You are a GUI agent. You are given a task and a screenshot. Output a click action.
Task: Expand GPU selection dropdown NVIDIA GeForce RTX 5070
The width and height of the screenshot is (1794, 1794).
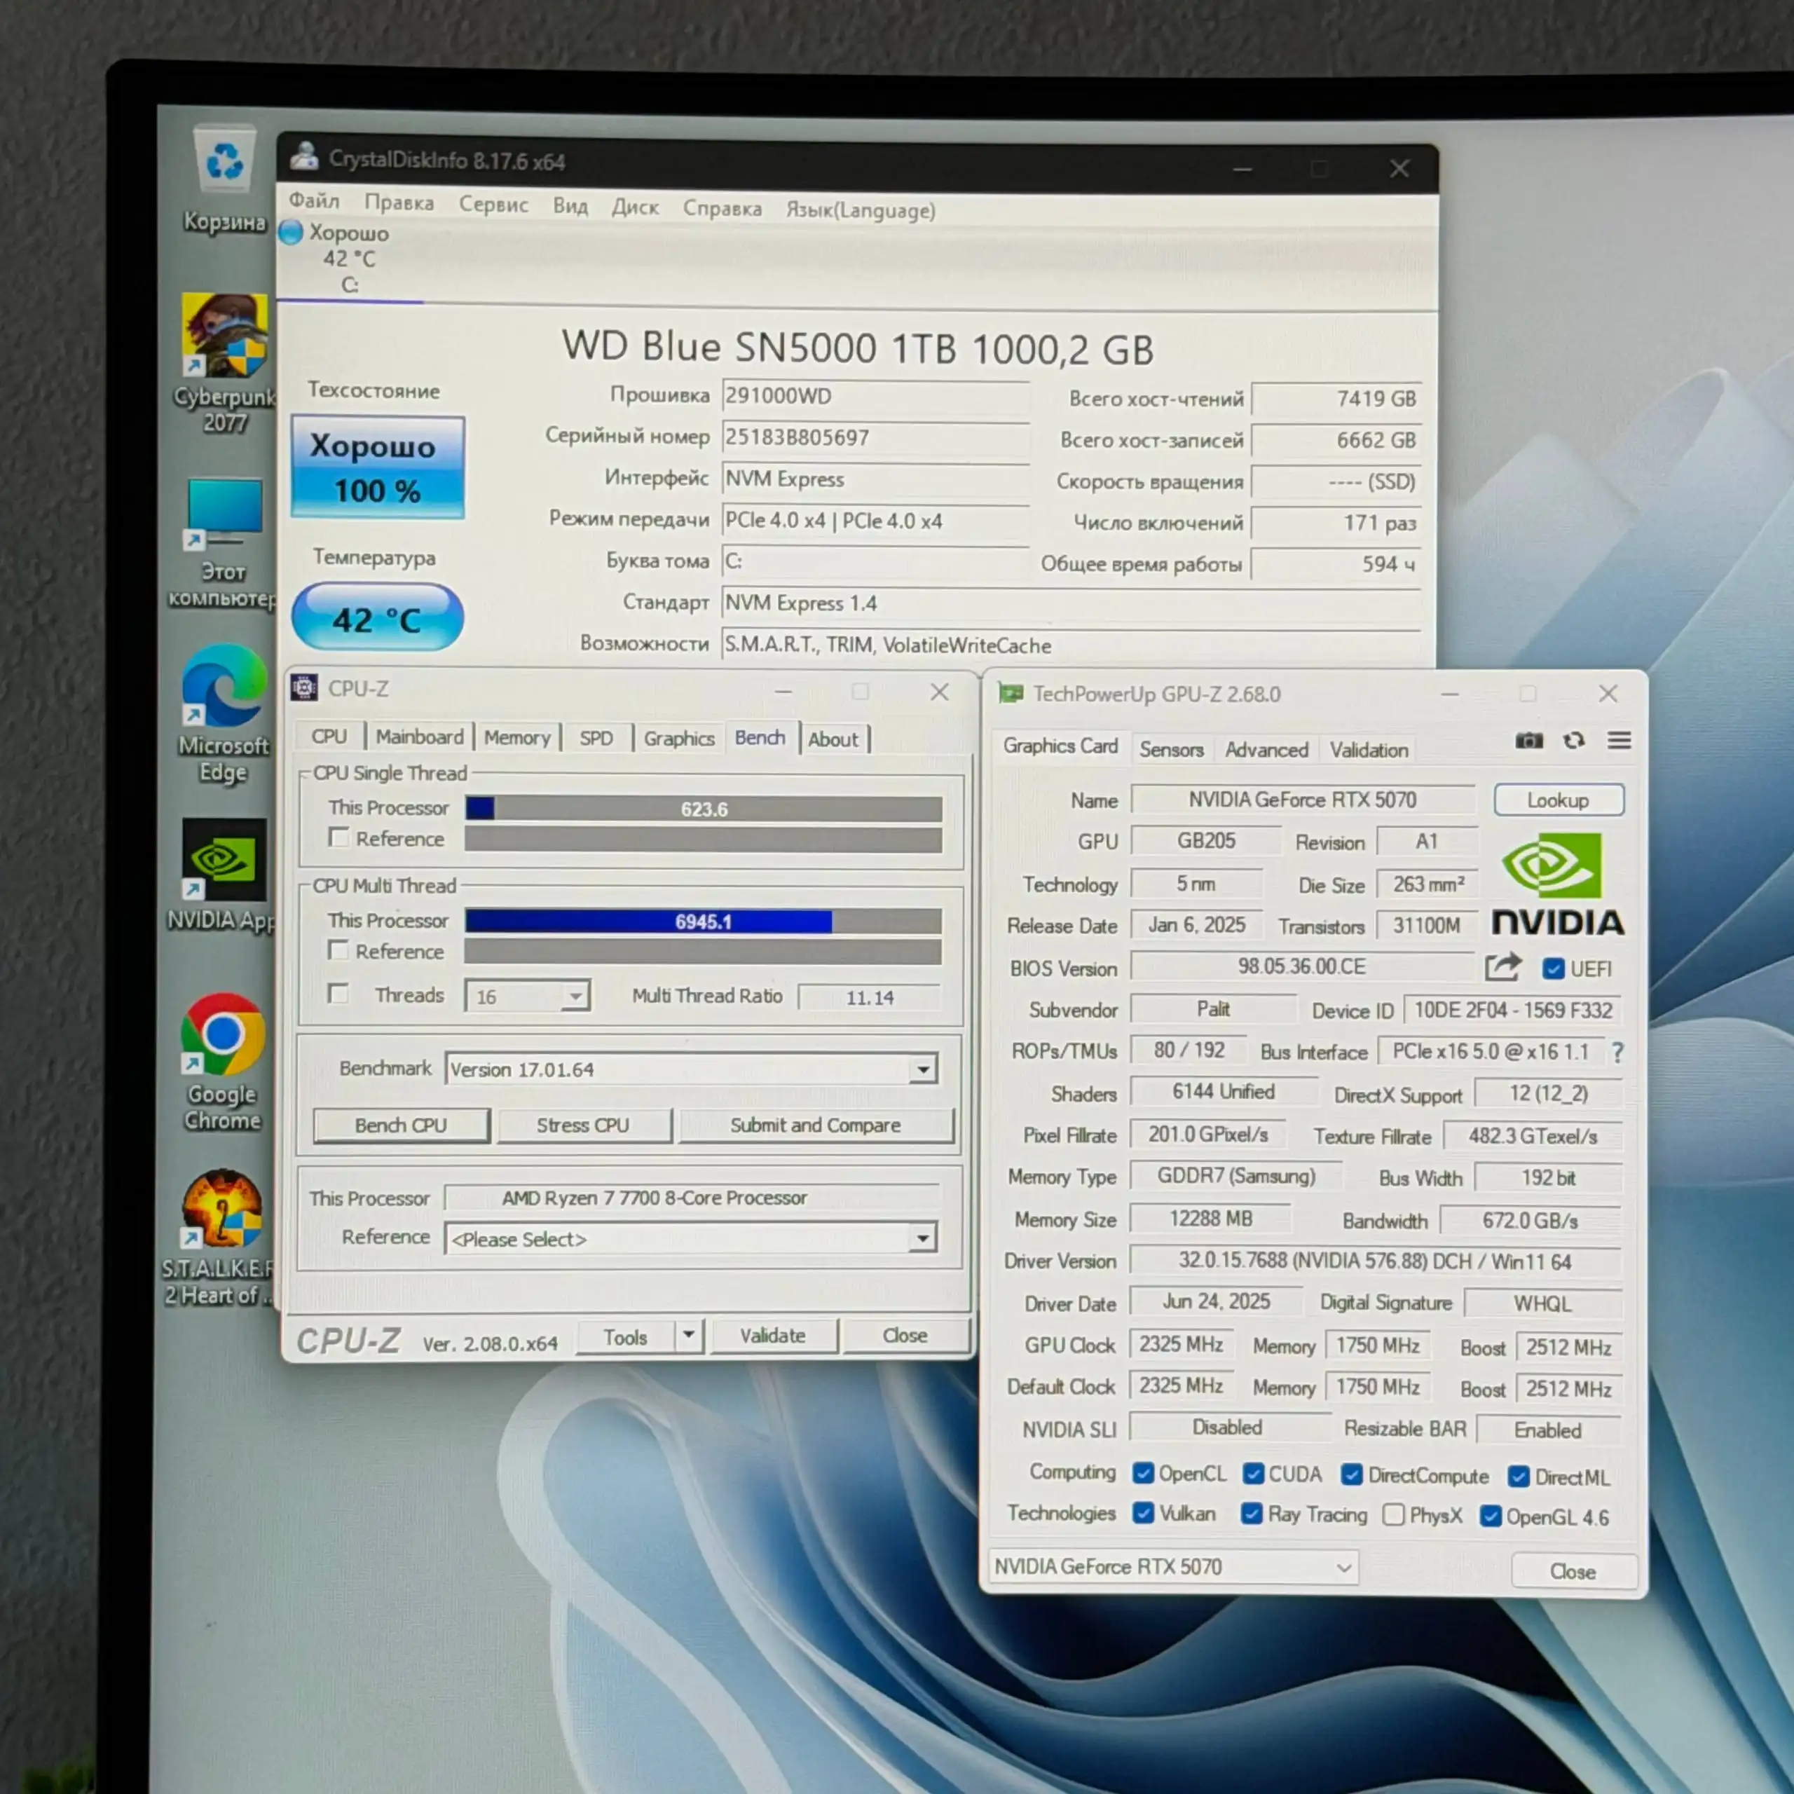(1343, 1568)
